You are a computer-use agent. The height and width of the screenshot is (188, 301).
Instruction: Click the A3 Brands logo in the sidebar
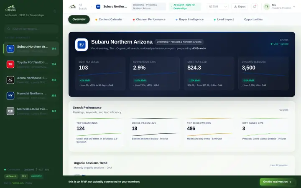(10, 8)
